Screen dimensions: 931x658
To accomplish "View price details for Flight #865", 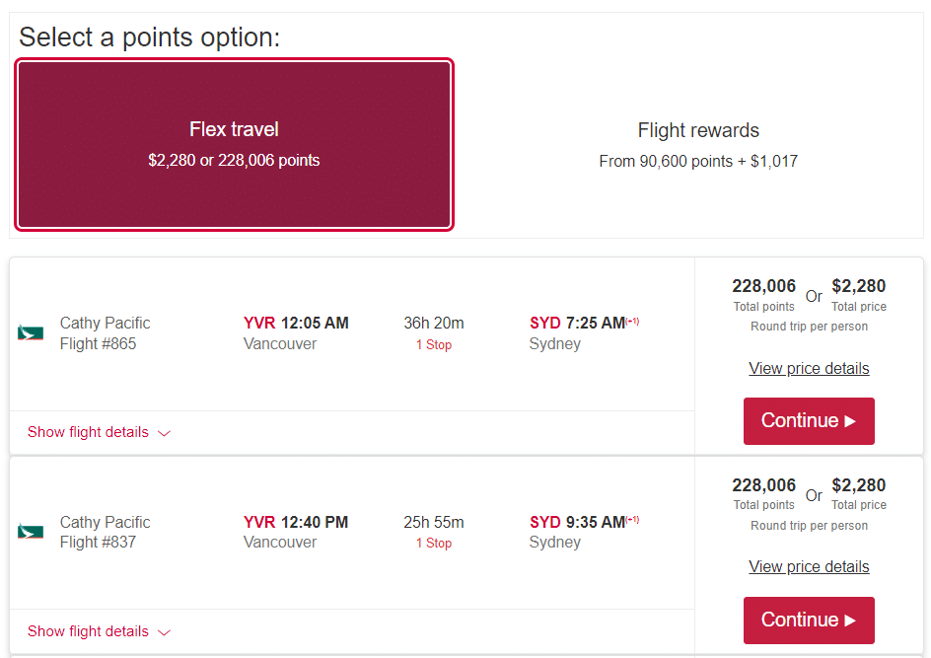I will (809, 368).
